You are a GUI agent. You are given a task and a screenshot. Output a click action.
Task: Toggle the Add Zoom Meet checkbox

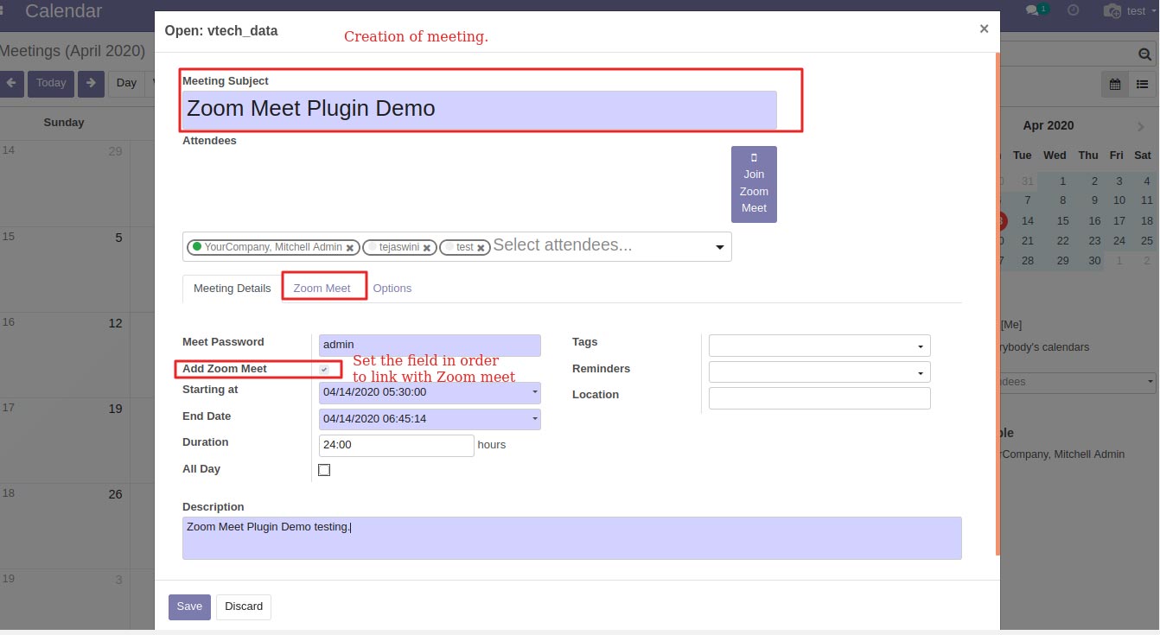pyautogui.click(x=324, y=369)
